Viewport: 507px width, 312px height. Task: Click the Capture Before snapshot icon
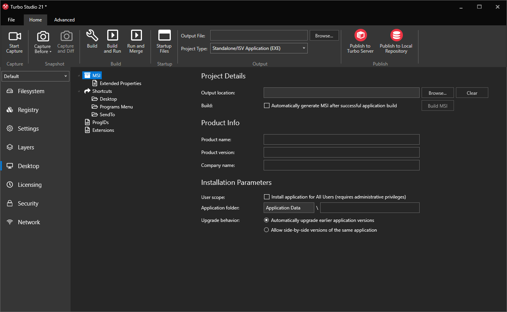coord(42,41)
